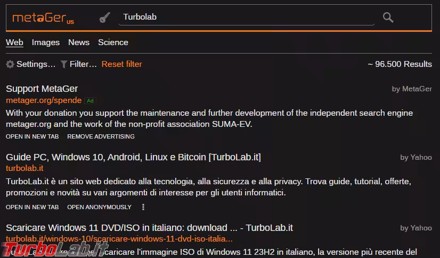Open TurboLab.it result anonymously

(x=99, y=207)
